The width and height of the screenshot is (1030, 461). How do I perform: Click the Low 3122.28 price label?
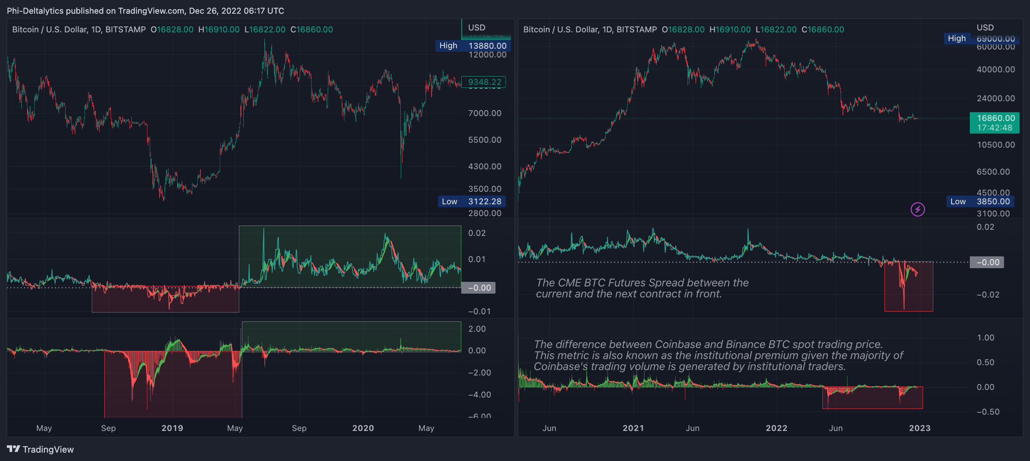[x=472, y=202]
